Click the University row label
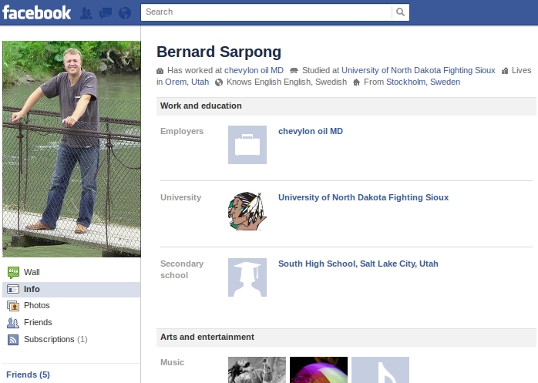This screenshot has width=538, height=383. click(x=181, y=197)
